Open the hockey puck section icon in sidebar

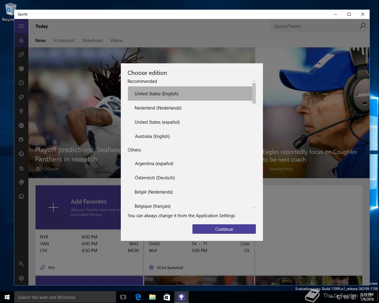pyautogui.click(x=21, y=97)
